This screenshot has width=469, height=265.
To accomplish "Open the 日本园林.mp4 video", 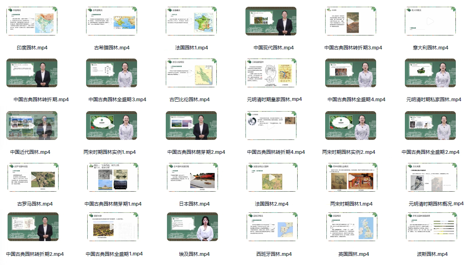I will 191,178.
